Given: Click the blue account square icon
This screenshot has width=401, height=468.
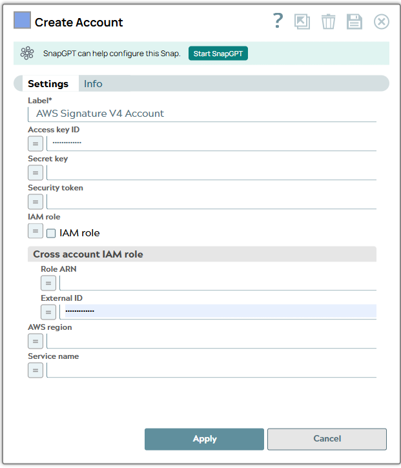Looking at the screenshot, I should coord(23,21).
